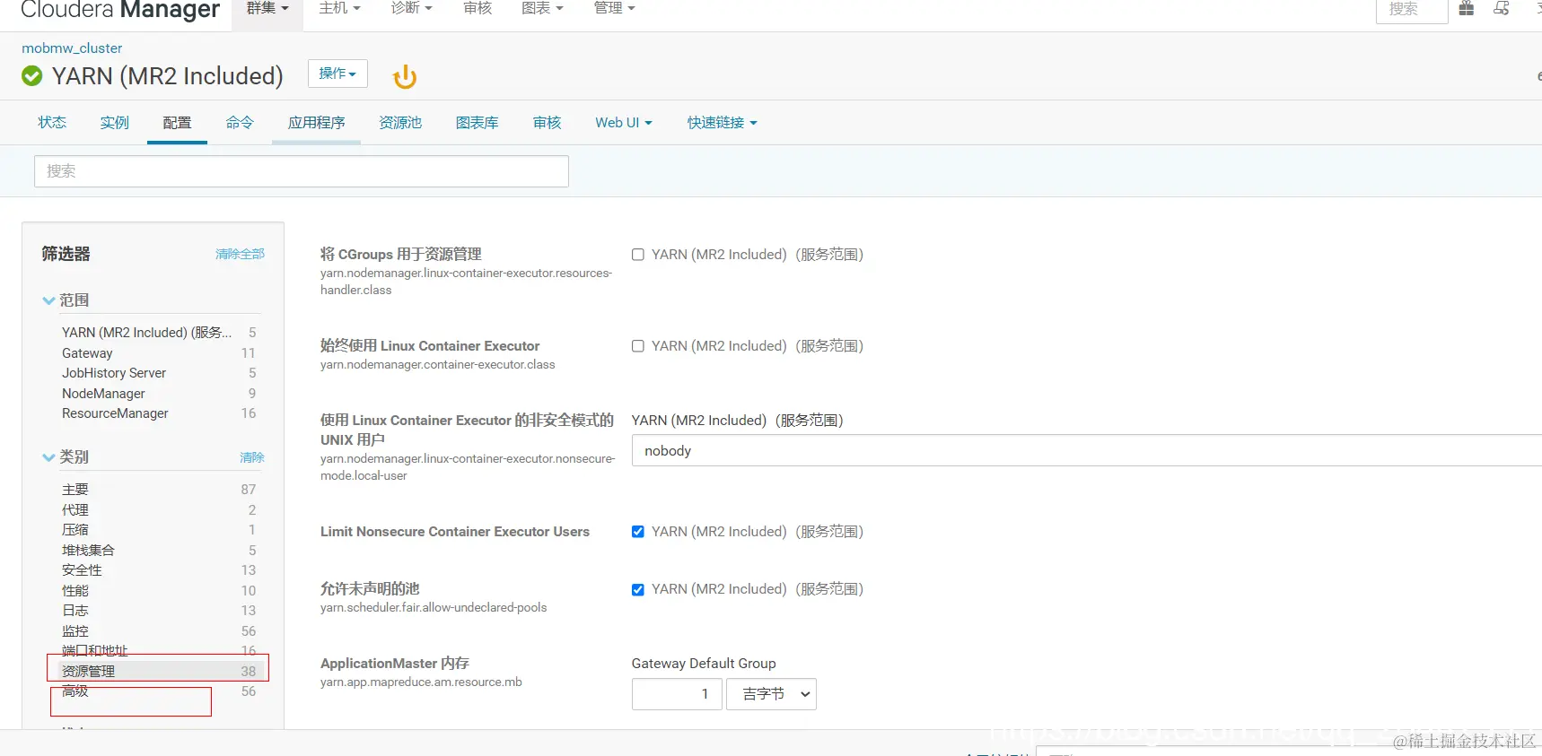The image size is (1542, 756).
Task: Filter by 堆栈集合 category
Action: coord(158,551)
